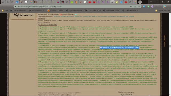Switch to the WIX browser tab
The width and height of the screenshot is (171, 96).
(x=26, y=2)
